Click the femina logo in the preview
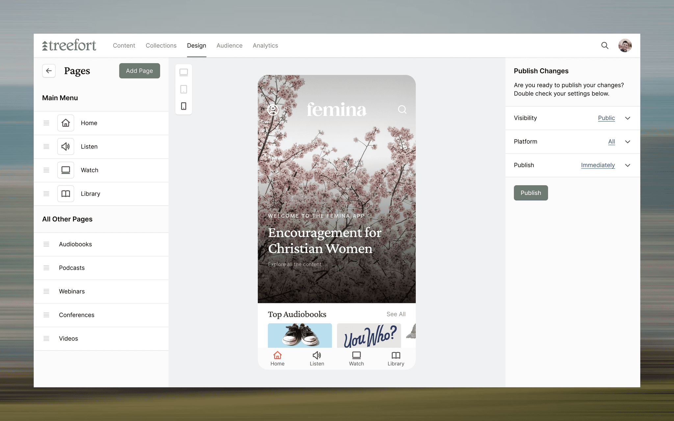The image size is (674, 421). [336, 110]
